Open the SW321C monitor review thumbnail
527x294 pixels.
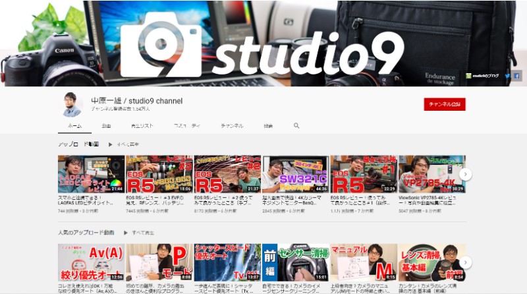(295, 174)
